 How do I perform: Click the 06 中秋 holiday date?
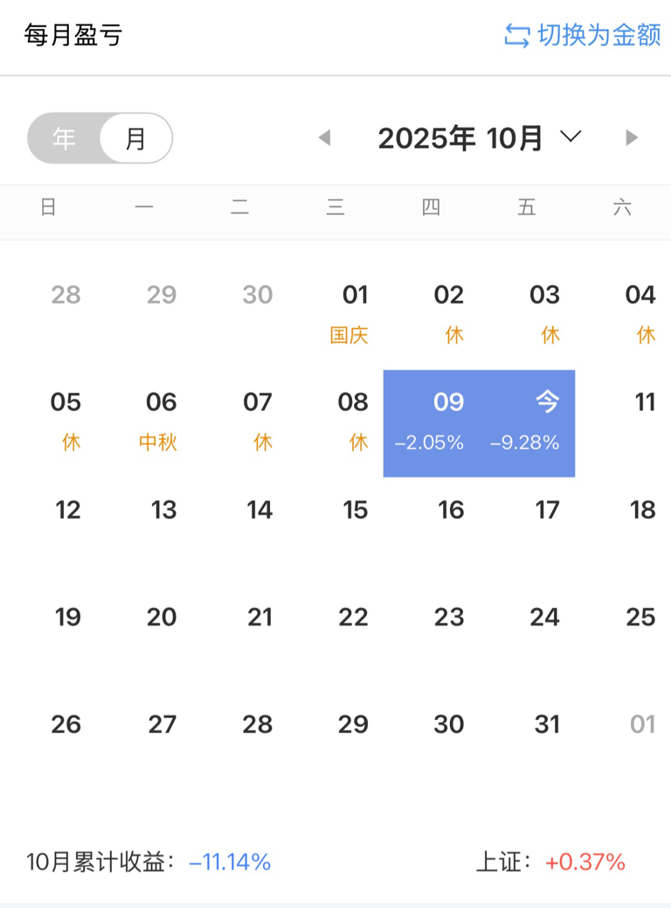point(161,421)
